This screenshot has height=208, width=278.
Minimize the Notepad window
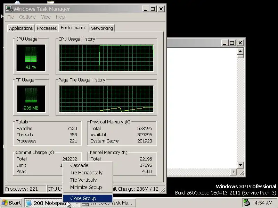(224, 43)
